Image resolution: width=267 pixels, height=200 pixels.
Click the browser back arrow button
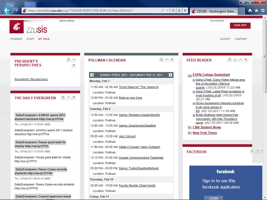[x=7, y=10]
